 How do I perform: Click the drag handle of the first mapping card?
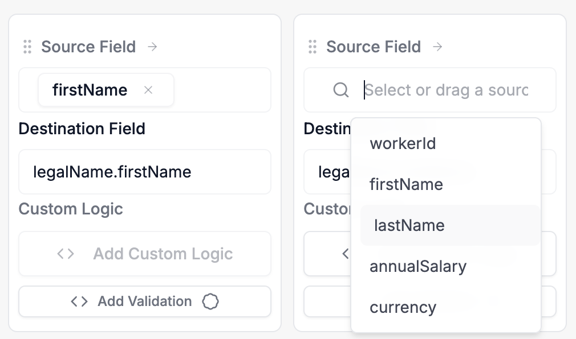(x=27, y=47)
